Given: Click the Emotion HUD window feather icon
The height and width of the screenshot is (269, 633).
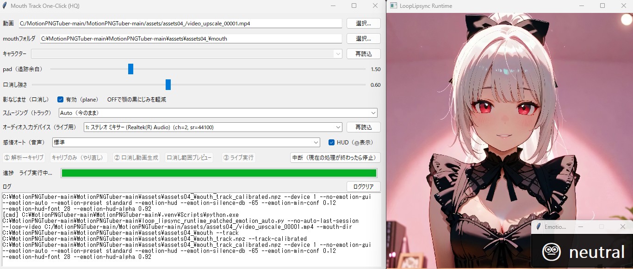Looking at the screenshot, I should coord(539,227).
